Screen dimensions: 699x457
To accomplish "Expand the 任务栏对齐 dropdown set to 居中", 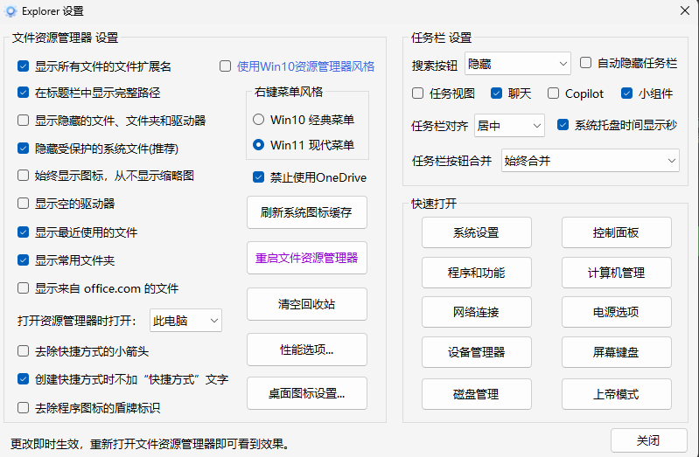I will (x=509, y=126).
